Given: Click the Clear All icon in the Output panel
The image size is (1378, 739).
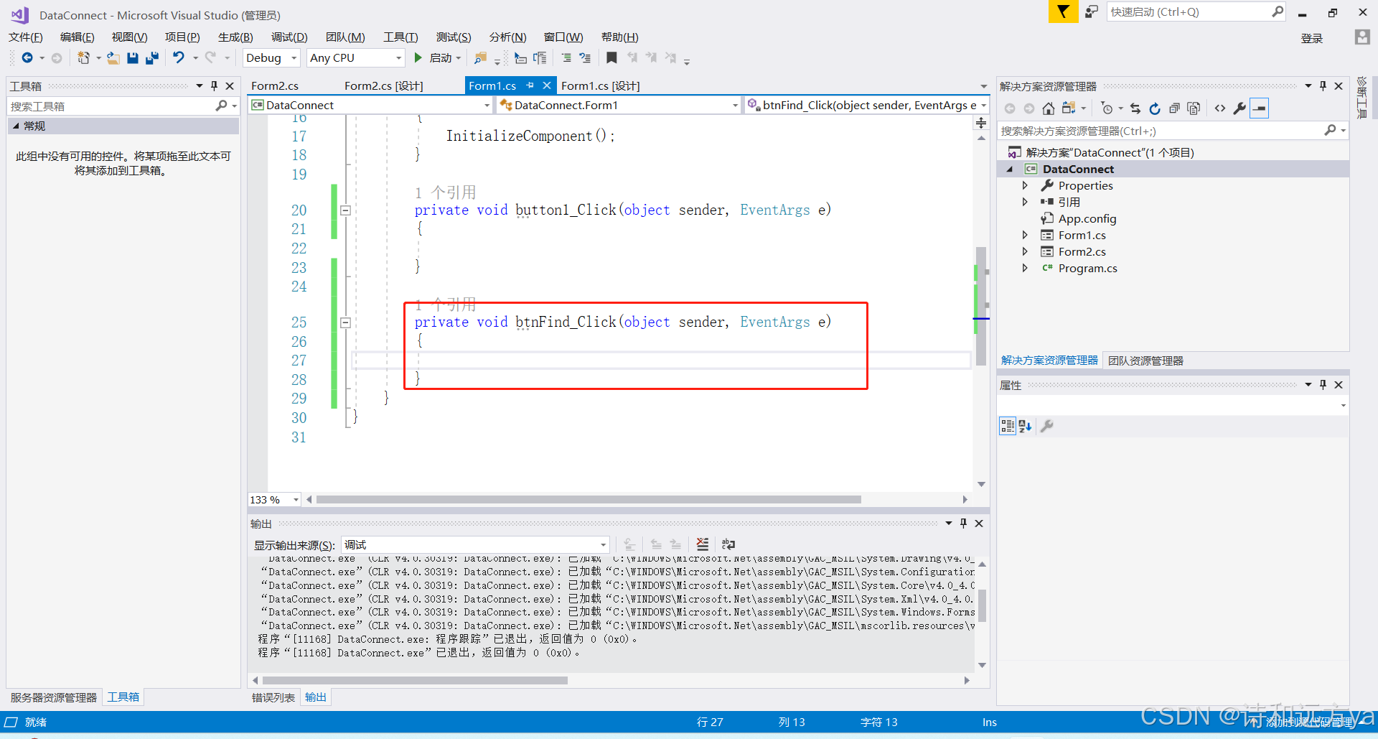Looking at the screenshot, I should pos(703,544).
